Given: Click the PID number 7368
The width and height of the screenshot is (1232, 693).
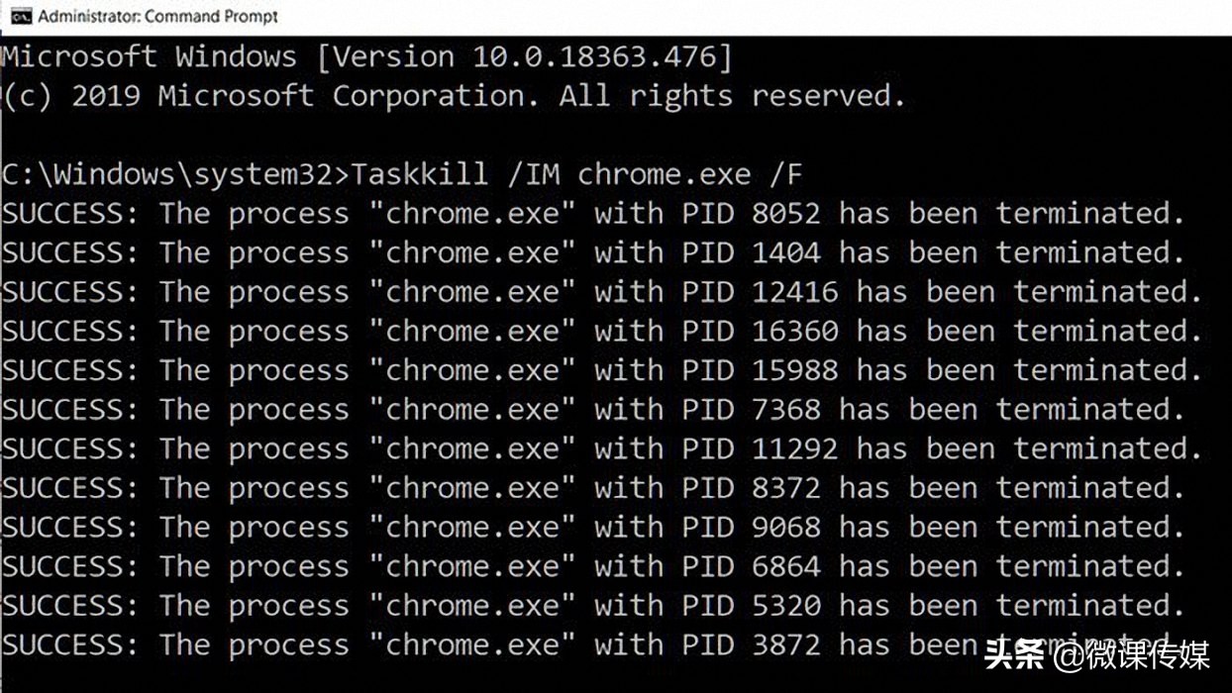Looking at the screenshot, I should [x=785, y=409].
